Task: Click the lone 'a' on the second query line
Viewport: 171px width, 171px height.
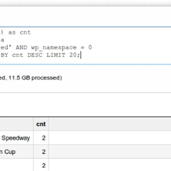Action: point(2,40)
